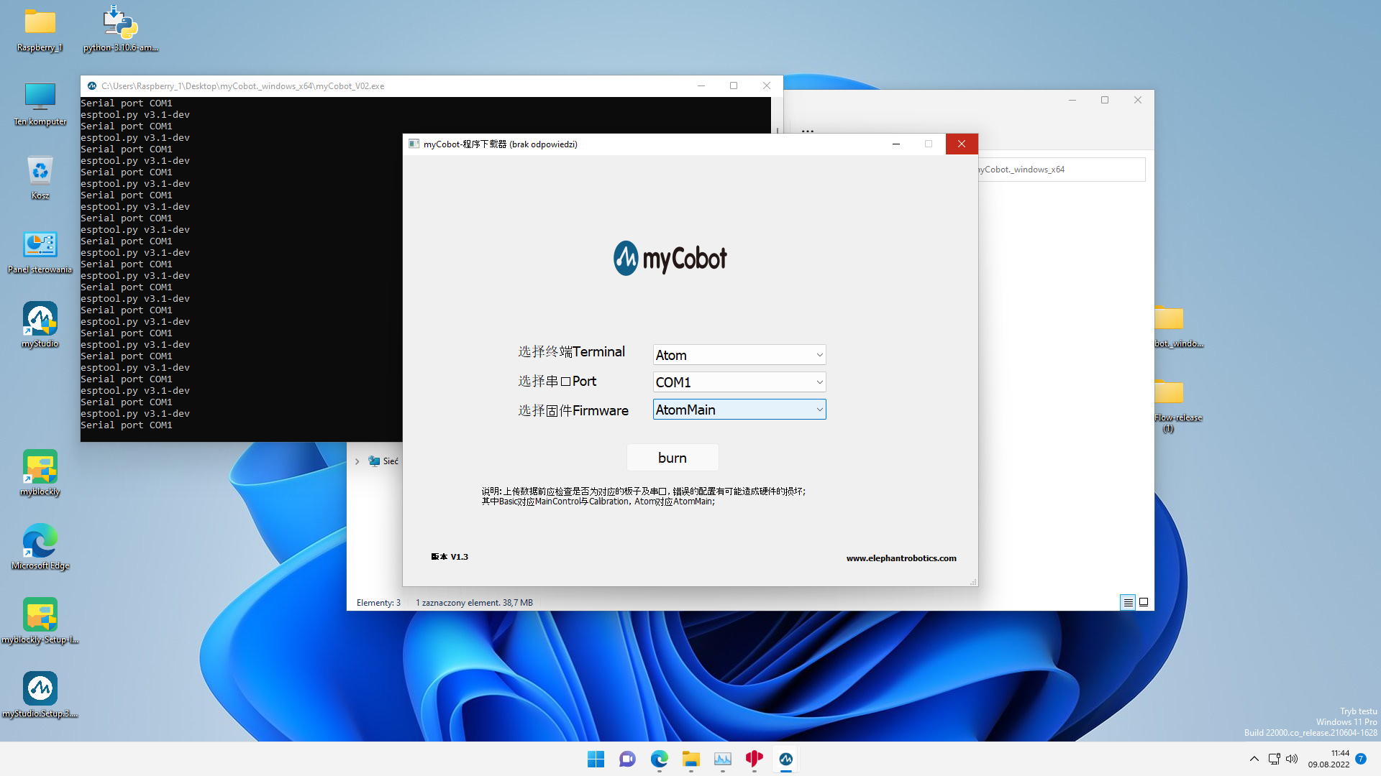
Task: Switch to the myCobot app in taskbar
Action: 786,759
